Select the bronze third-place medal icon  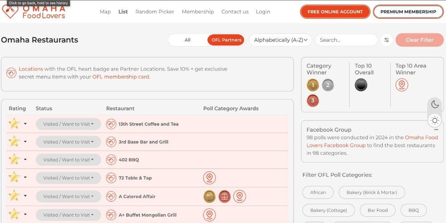313,100
